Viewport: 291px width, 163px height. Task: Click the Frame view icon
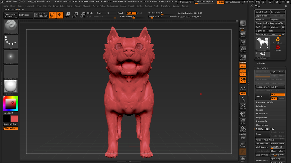[243, 106]
